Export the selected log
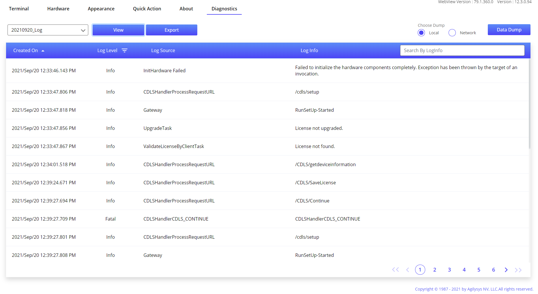538x294 pixels. click(172, 30)
